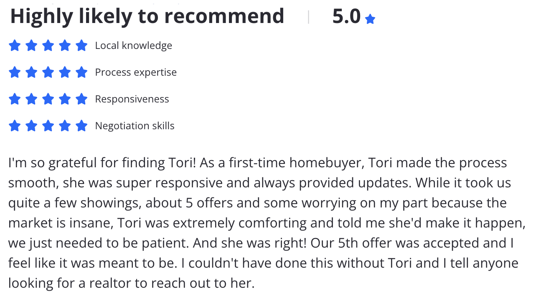Click the 5.0 overall rating number
The image size is (536, 294).
coord(346,16)
